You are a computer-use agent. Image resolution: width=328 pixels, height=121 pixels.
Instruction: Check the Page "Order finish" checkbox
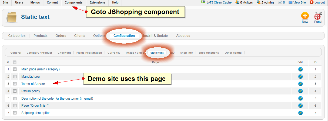[15, 106]
